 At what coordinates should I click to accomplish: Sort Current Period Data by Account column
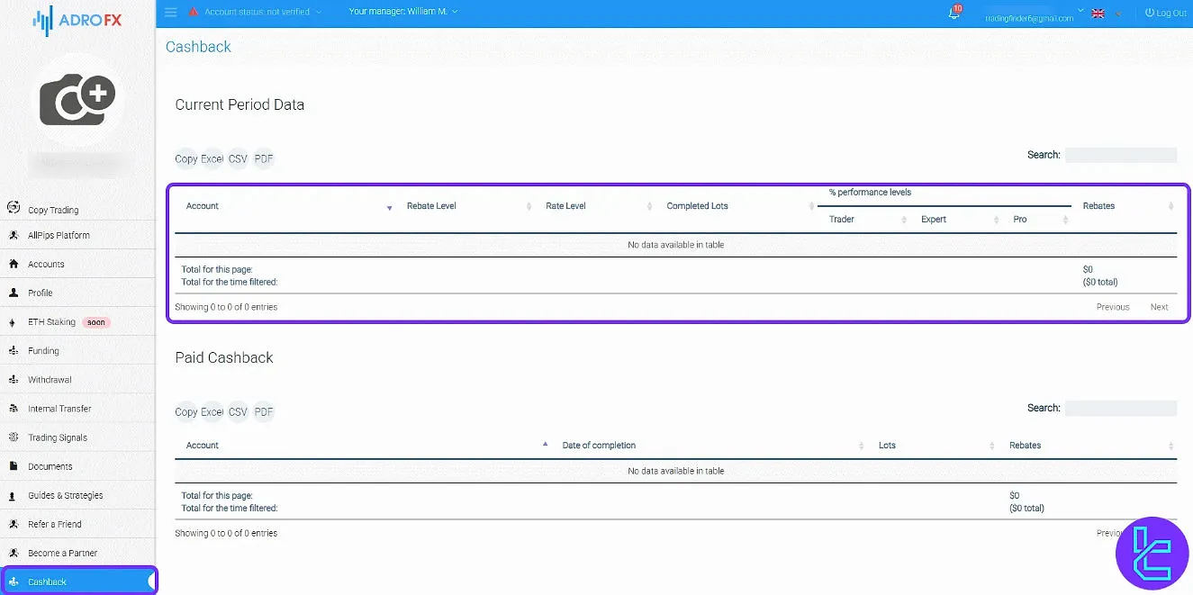[x=203, y=206]
